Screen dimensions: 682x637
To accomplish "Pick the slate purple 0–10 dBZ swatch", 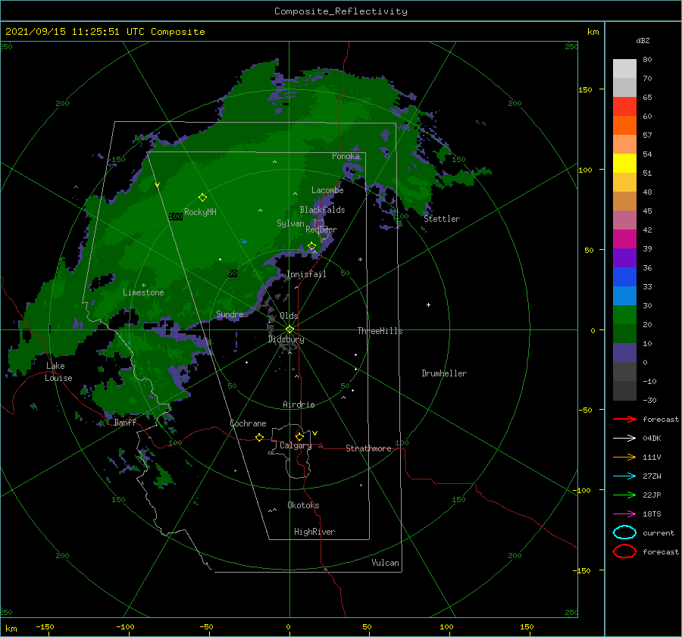I will click(624, 352).
